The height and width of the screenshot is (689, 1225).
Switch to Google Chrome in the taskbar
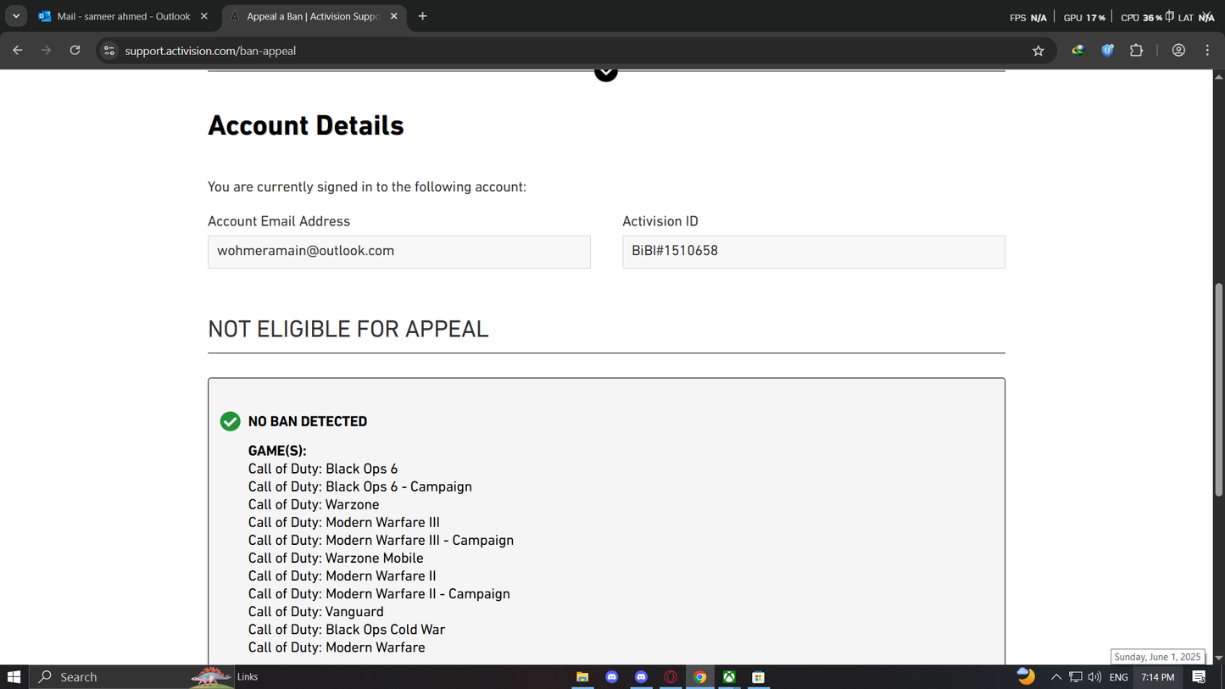[699, 677]
